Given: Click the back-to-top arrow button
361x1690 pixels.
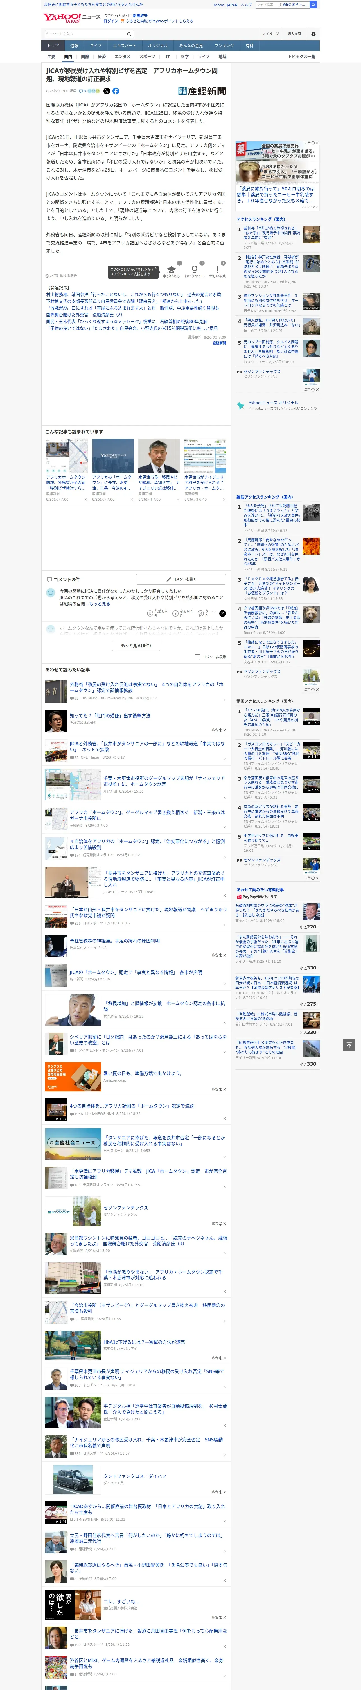Looking at the screenshot, I should point(349,1044).
